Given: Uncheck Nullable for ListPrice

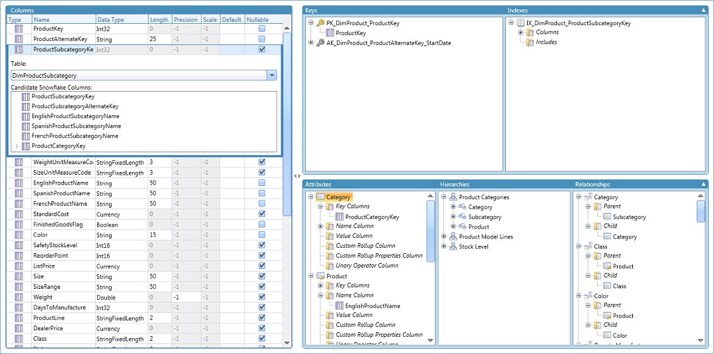Looking at the screenshot, I should point(262,266).
